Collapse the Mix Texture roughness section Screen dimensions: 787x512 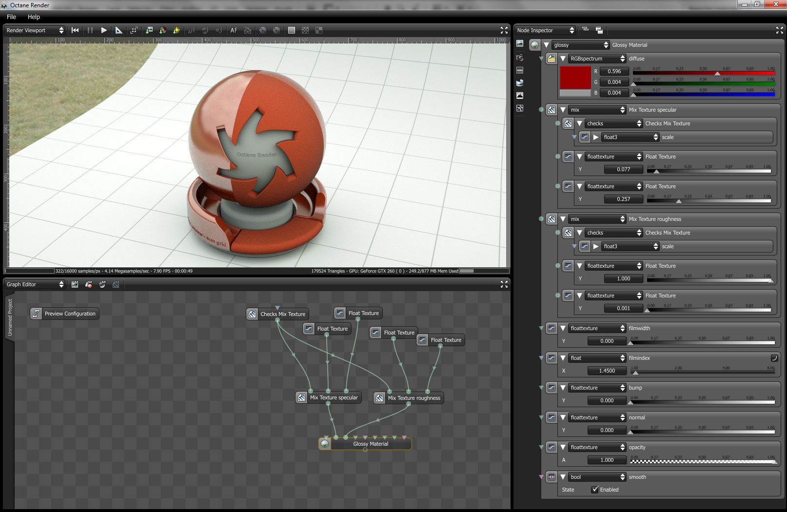coord(563,219)
